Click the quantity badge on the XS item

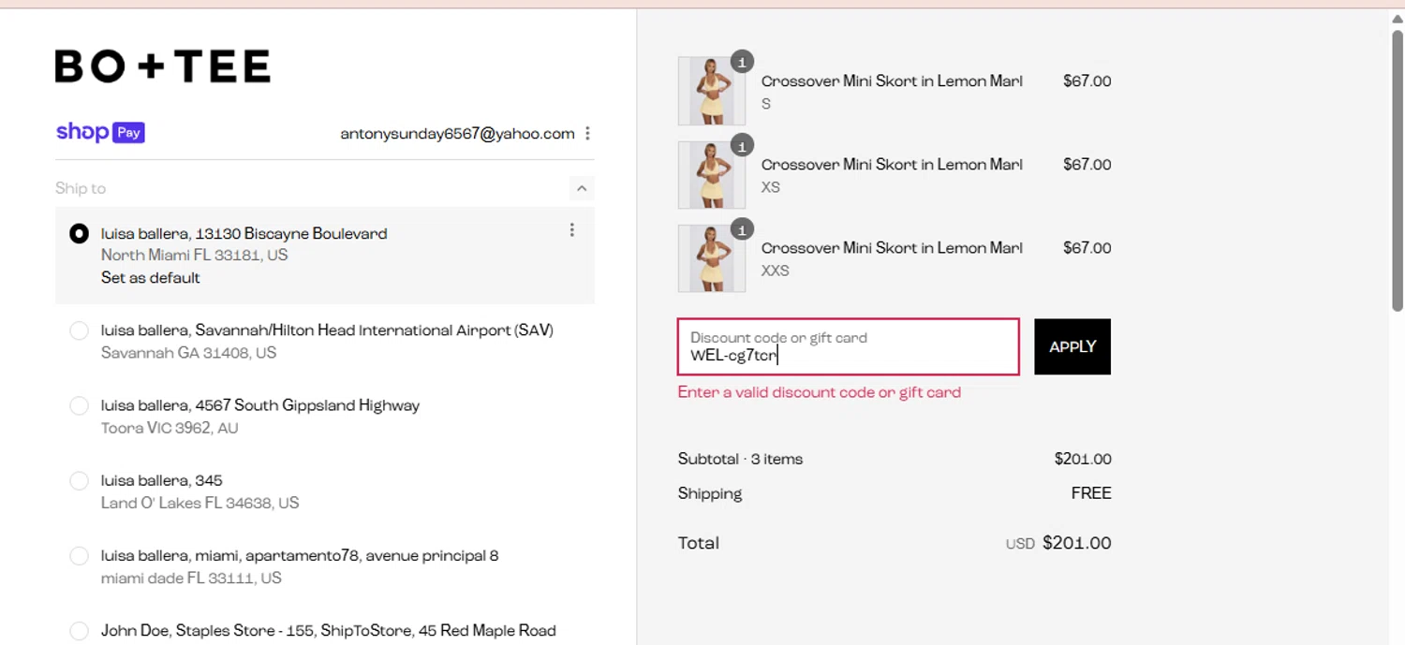tap(742, 146)
